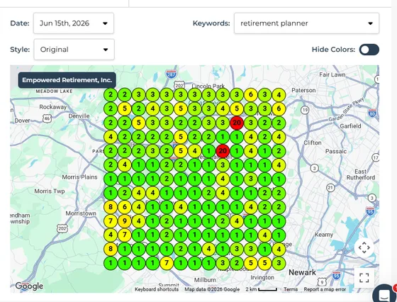Click the Garfield label on the map
397x302 pixels.
(x=350, y=125)
